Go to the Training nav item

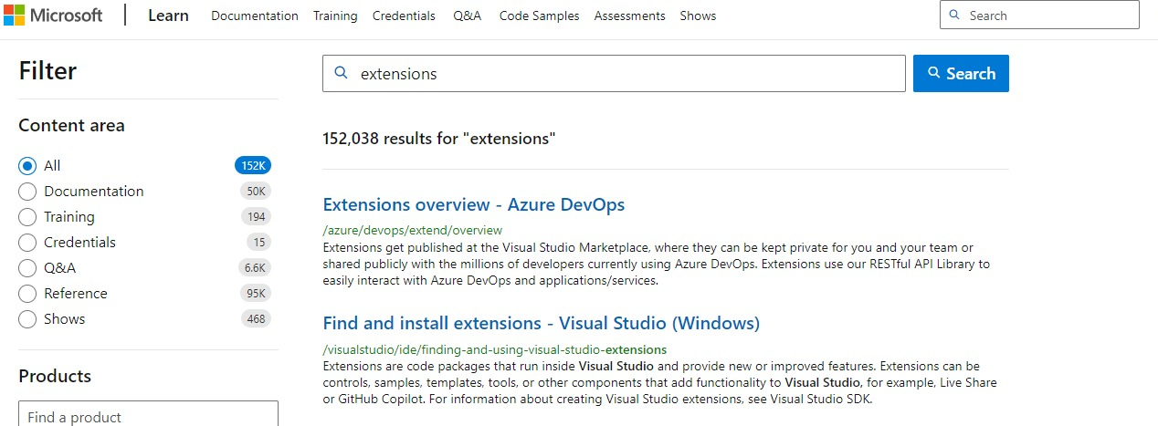click(335, 16)
